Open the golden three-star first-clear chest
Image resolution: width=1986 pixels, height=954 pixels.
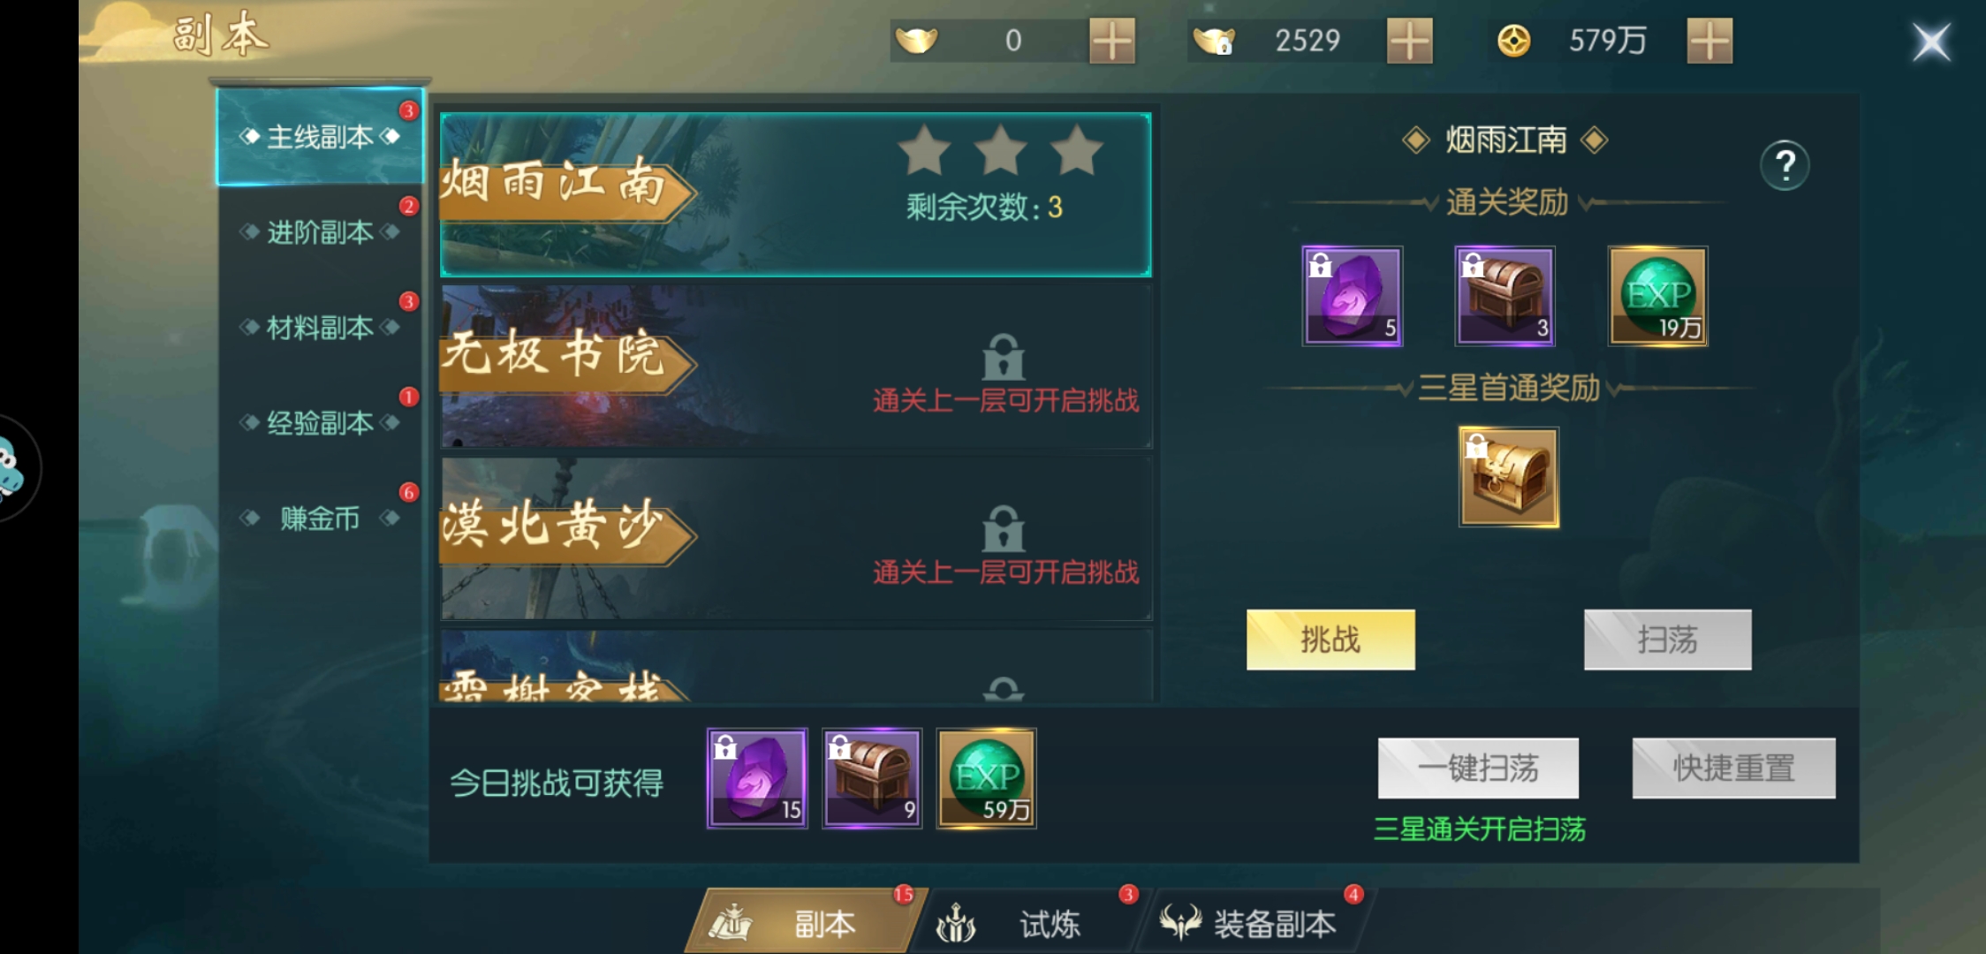point(1509,477)
